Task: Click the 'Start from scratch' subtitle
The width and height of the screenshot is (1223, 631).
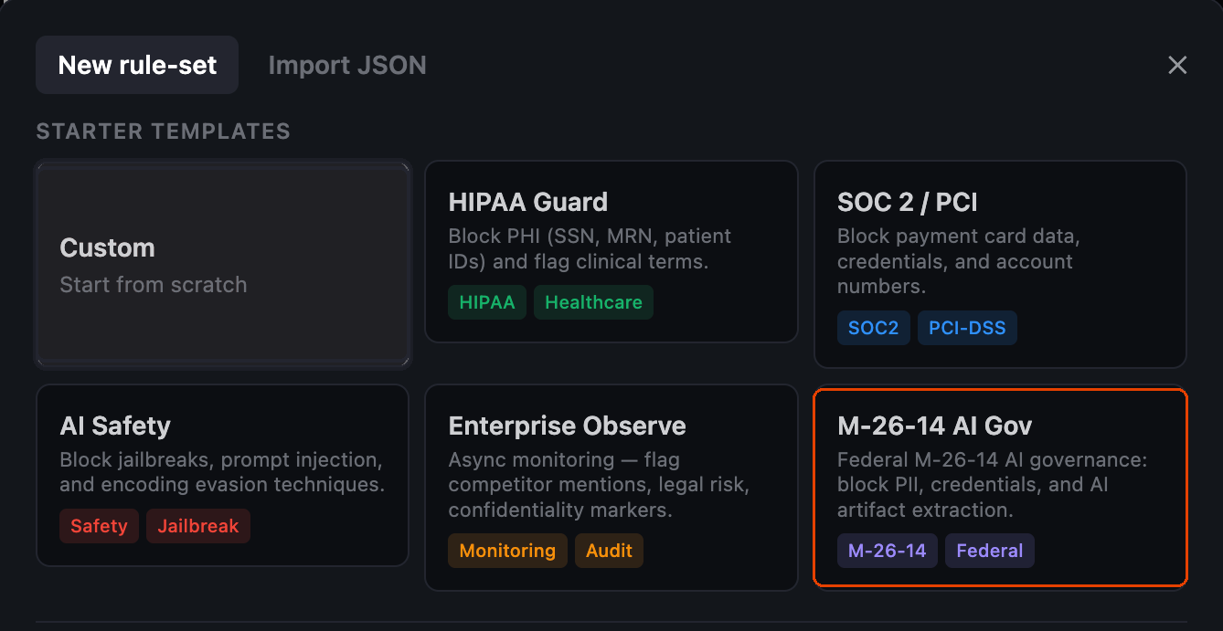Action: coord(154,285)
